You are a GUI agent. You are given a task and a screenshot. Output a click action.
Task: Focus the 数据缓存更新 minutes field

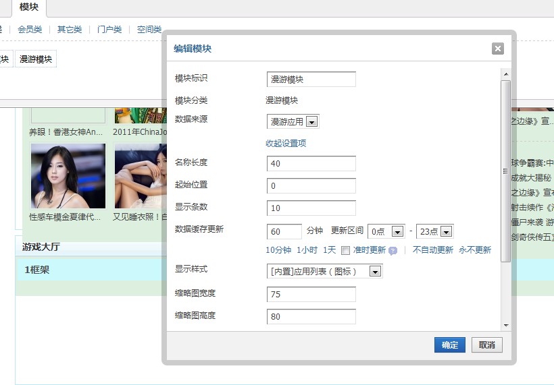[284, 232]
